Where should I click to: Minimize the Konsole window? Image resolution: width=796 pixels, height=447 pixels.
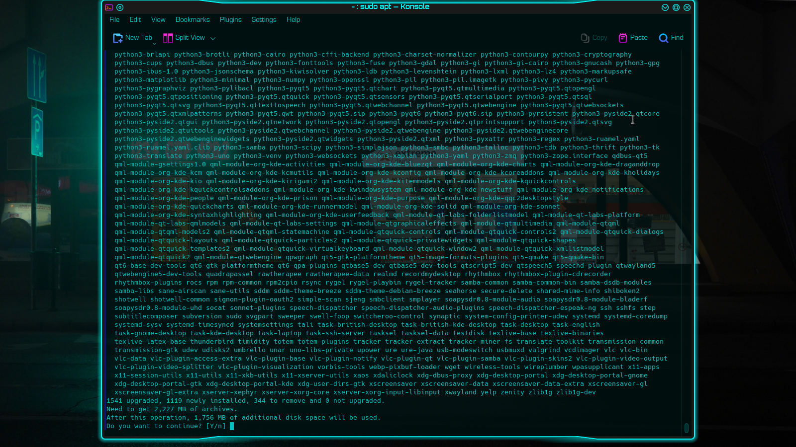[x=665, y=7]
